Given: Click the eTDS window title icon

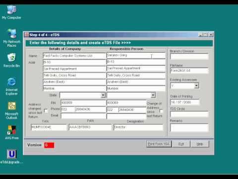Looking at the screenshot, I should (27, 35).
